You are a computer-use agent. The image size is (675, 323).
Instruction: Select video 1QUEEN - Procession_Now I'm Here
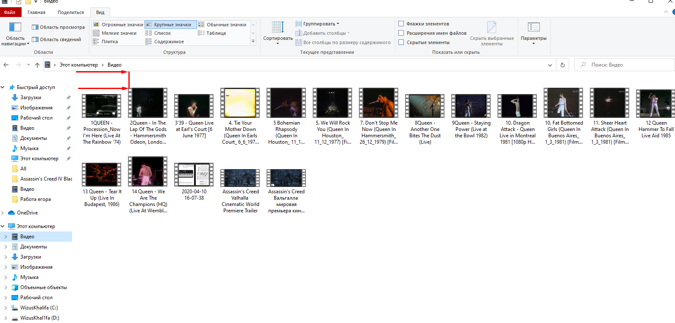click(x=102, y=120)
